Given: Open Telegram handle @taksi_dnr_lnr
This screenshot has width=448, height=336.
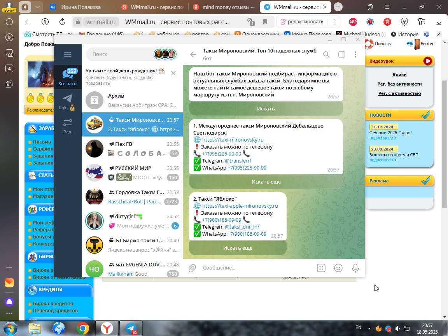Looking at the screenshot, I should tap(242, 227).
